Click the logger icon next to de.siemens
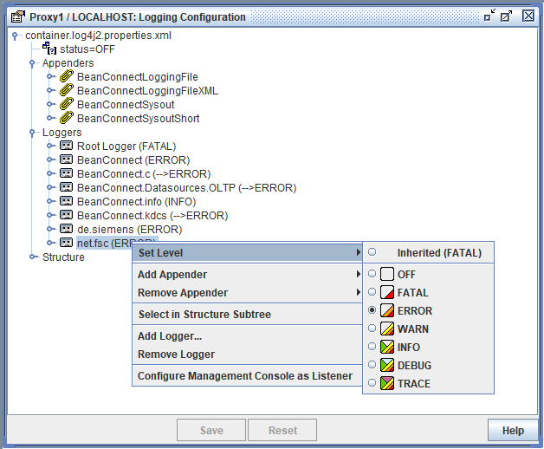The height and width of the screenshot is (449, 544). pos(67,230)
